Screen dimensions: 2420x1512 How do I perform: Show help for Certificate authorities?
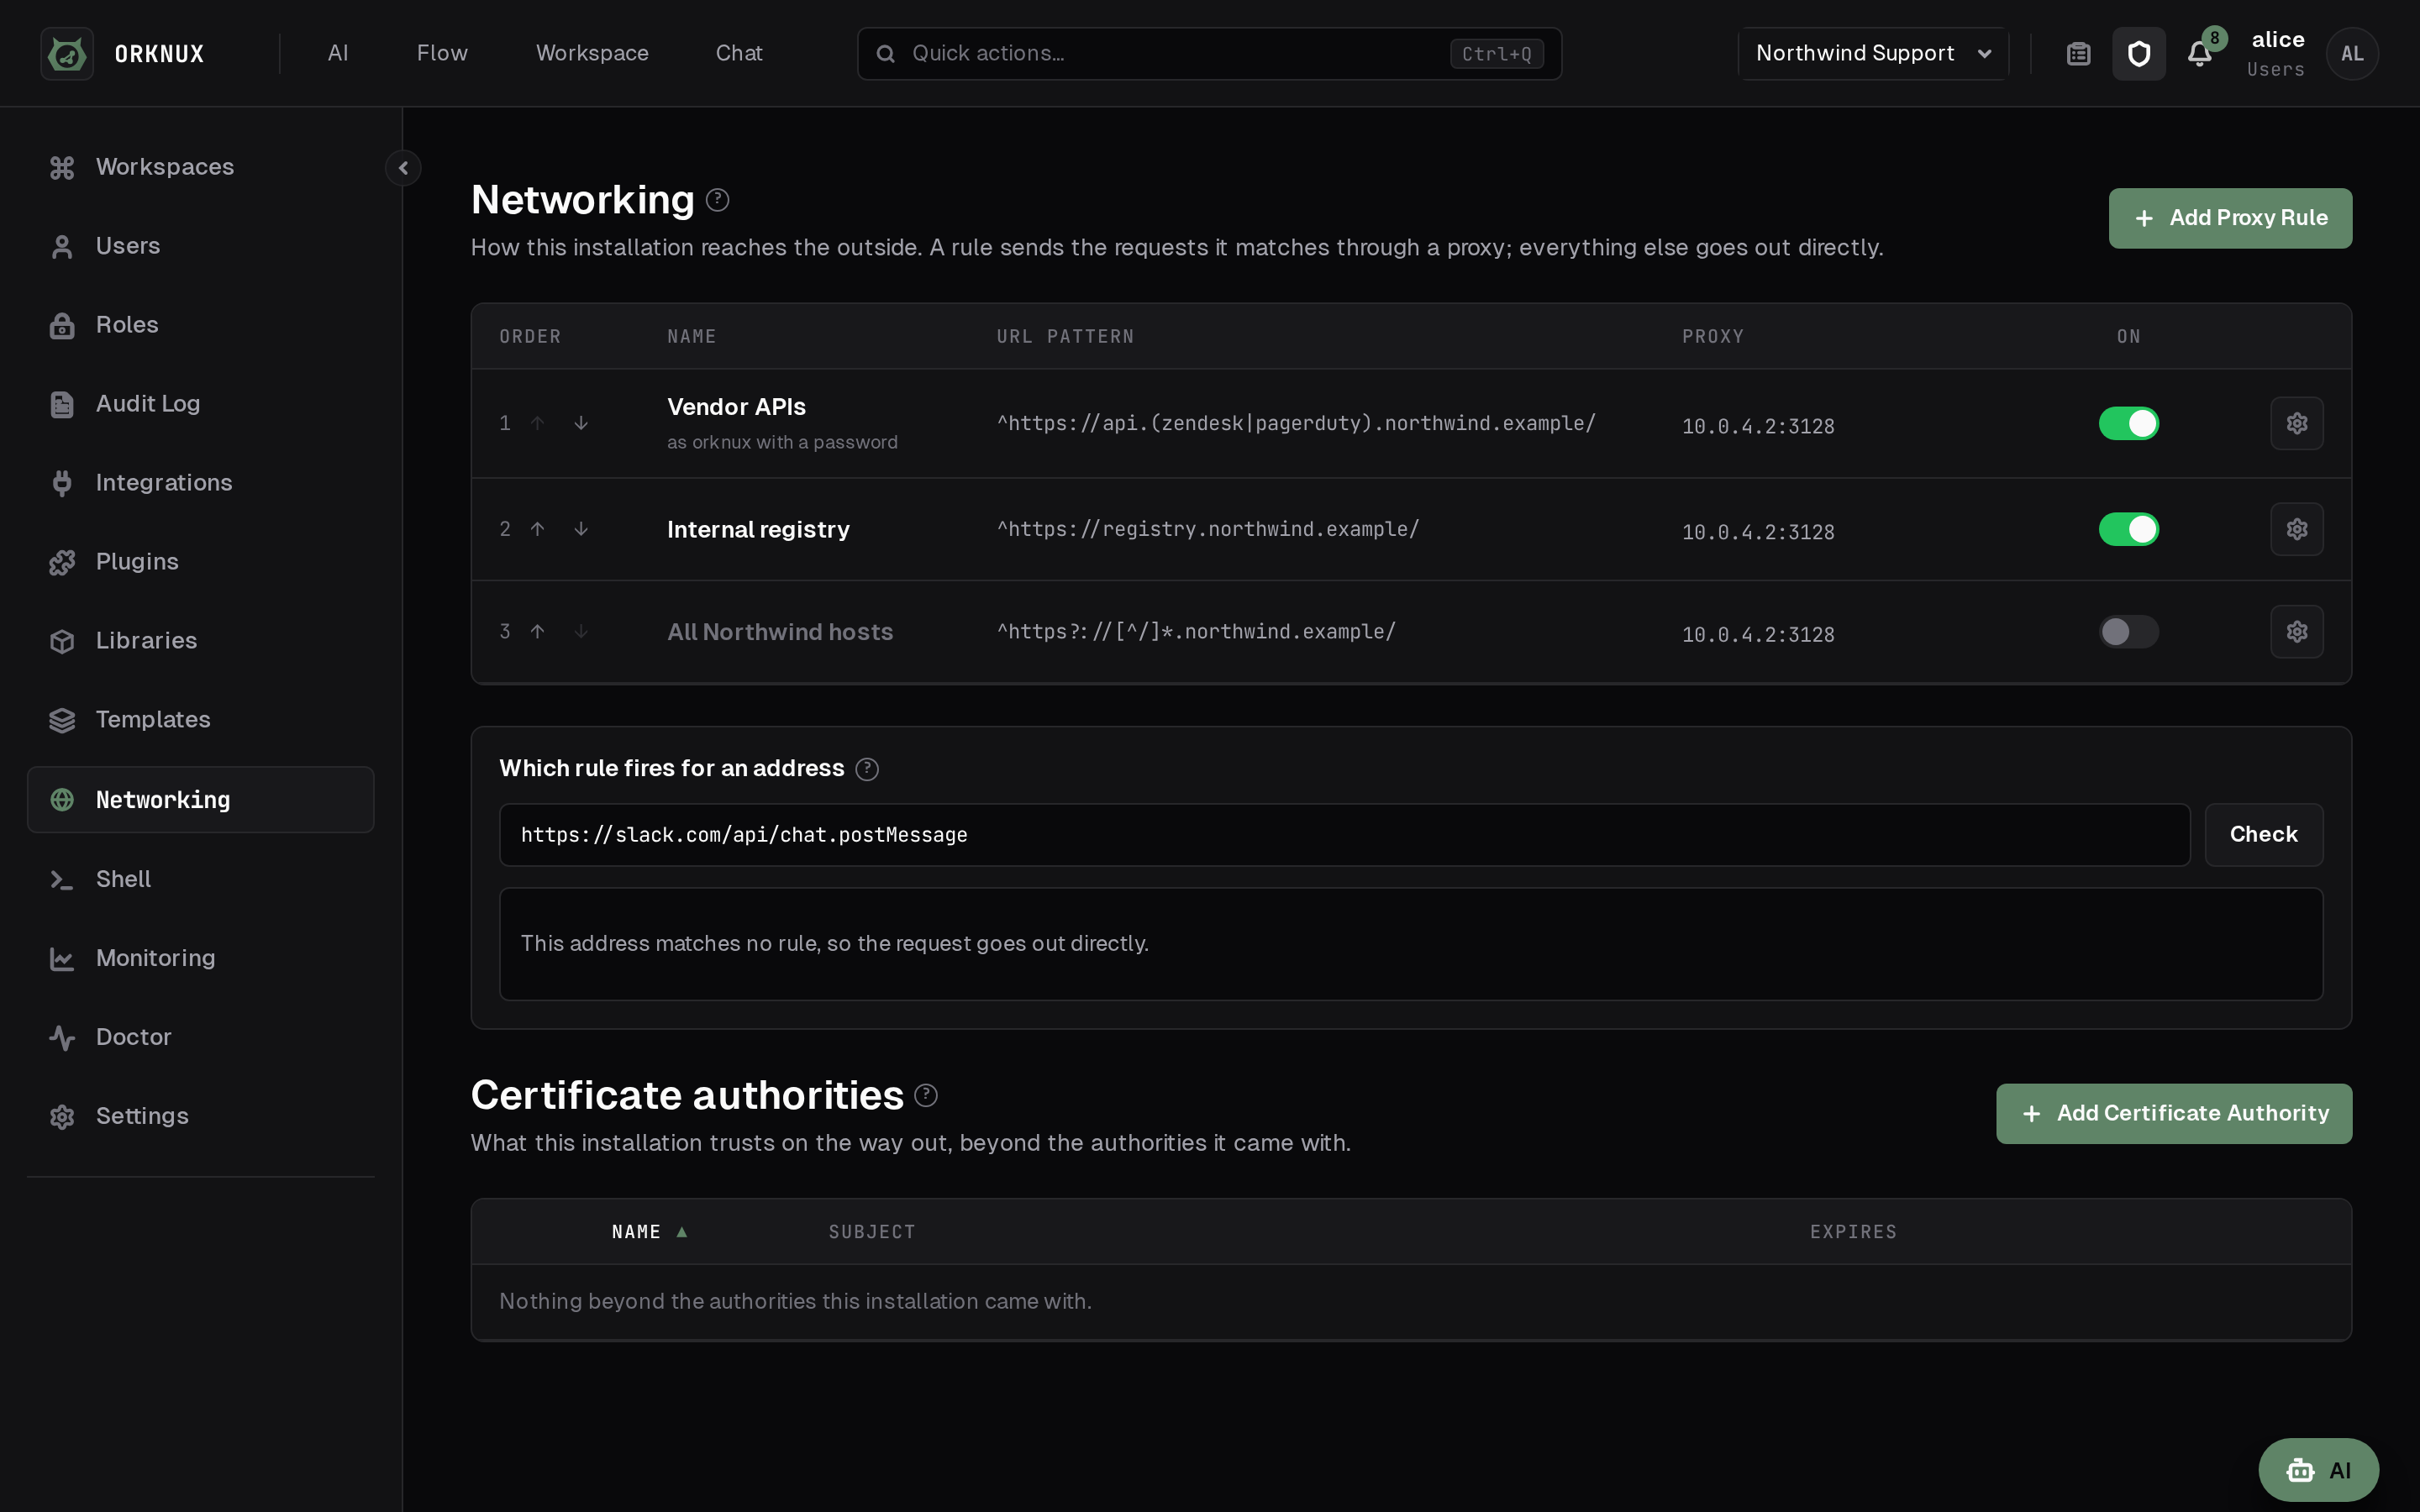click(926, 1095)
